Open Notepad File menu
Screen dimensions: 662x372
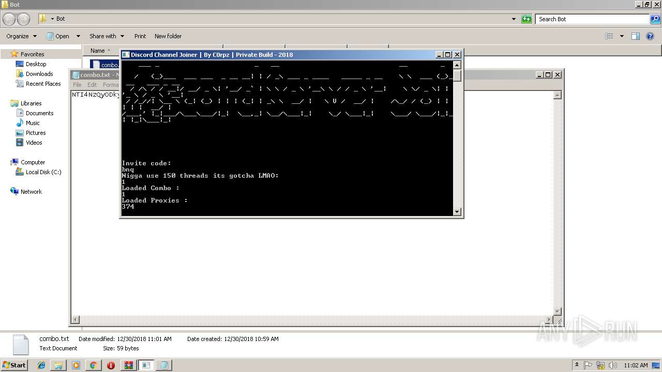click(x=77, y=85)
